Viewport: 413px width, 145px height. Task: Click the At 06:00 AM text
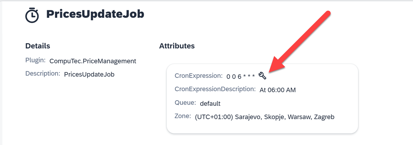click(x=278, y=90)
